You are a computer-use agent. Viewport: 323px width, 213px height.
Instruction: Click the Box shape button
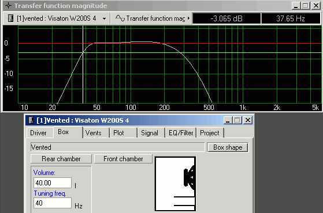pos(228,147)
